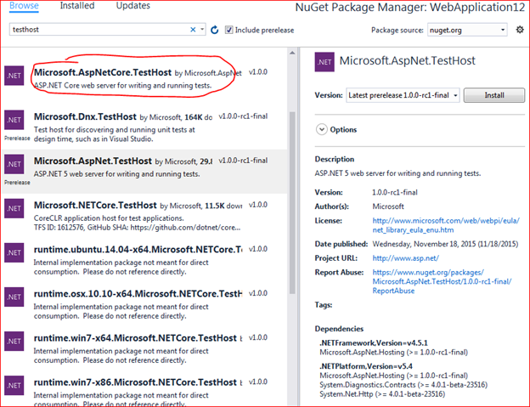The image size is (530, 407).
Task: Select the runtime.ubuntu.14.04-x64 package
Action: coord(144,260)
